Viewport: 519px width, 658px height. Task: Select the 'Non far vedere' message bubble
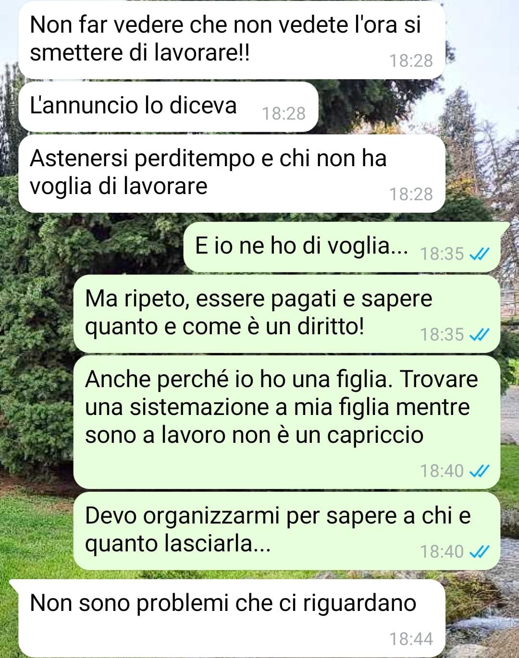point(232,41)
